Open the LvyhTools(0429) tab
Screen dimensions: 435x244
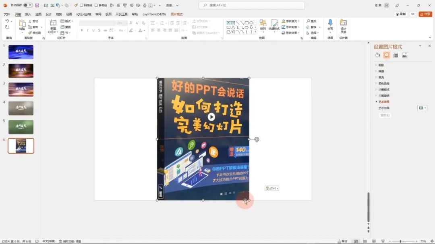154,14
